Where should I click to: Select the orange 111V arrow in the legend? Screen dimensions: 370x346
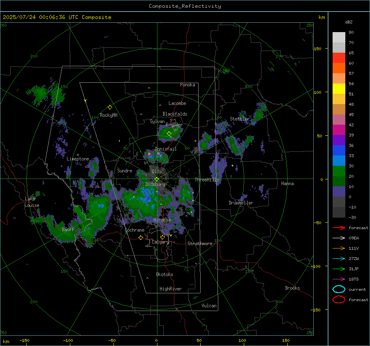click(339, 248)
